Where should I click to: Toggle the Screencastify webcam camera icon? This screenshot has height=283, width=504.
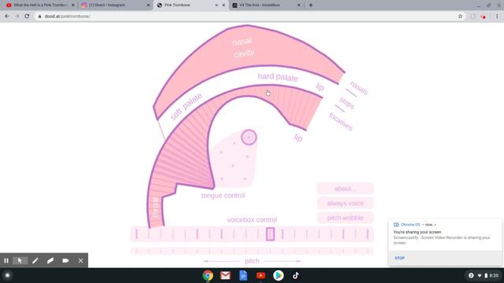(65, 260)
